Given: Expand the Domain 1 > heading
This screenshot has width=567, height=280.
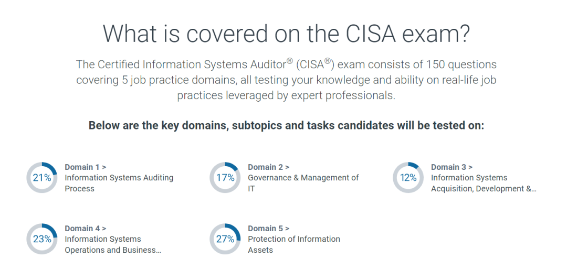Looking at the screenshot, I should coord(86,167).
